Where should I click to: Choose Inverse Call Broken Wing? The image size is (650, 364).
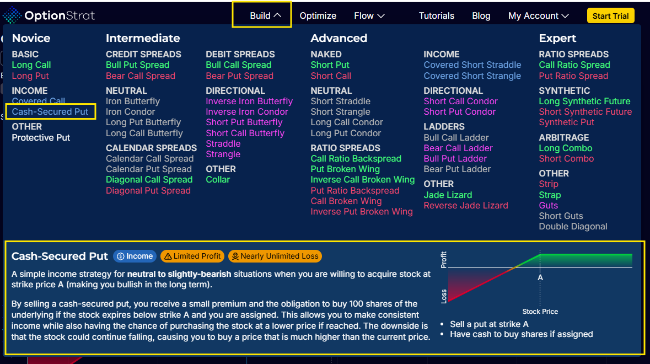point(363,179)
